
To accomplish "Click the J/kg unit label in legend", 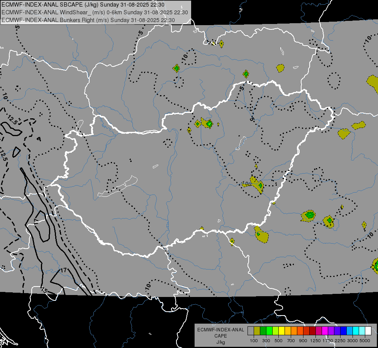I will pos(220,342).
